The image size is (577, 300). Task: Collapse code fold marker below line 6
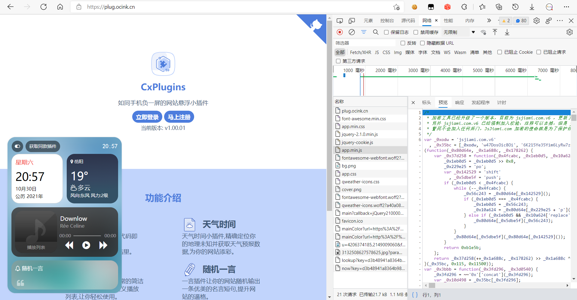point(420,145)
